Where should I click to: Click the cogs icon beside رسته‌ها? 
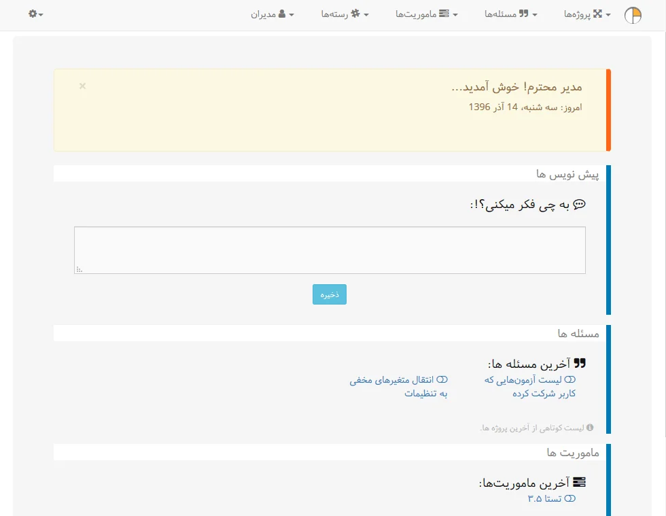pos(355,14)
